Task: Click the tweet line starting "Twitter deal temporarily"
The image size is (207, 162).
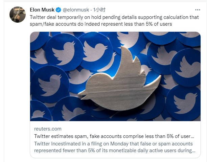Action: click(x=114, y=17)
